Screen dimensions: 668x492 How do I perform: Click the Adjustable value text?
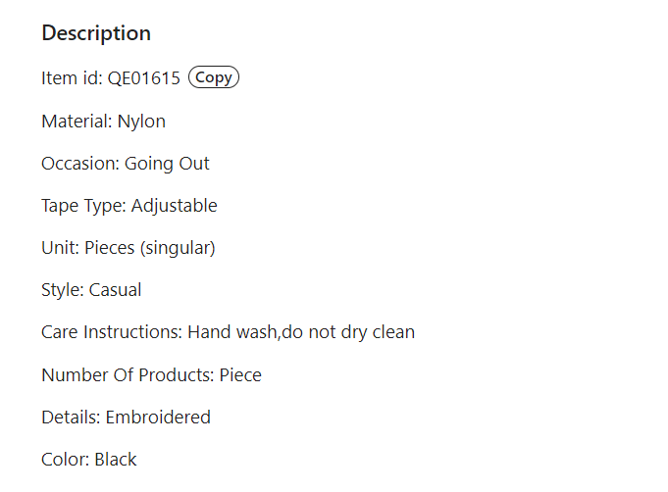(x=174, y=206)
